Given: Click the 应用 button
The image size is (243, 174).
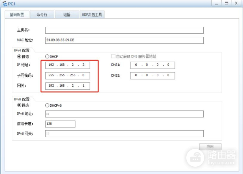Looking at the screenshot, I should (x=210, y=146).
